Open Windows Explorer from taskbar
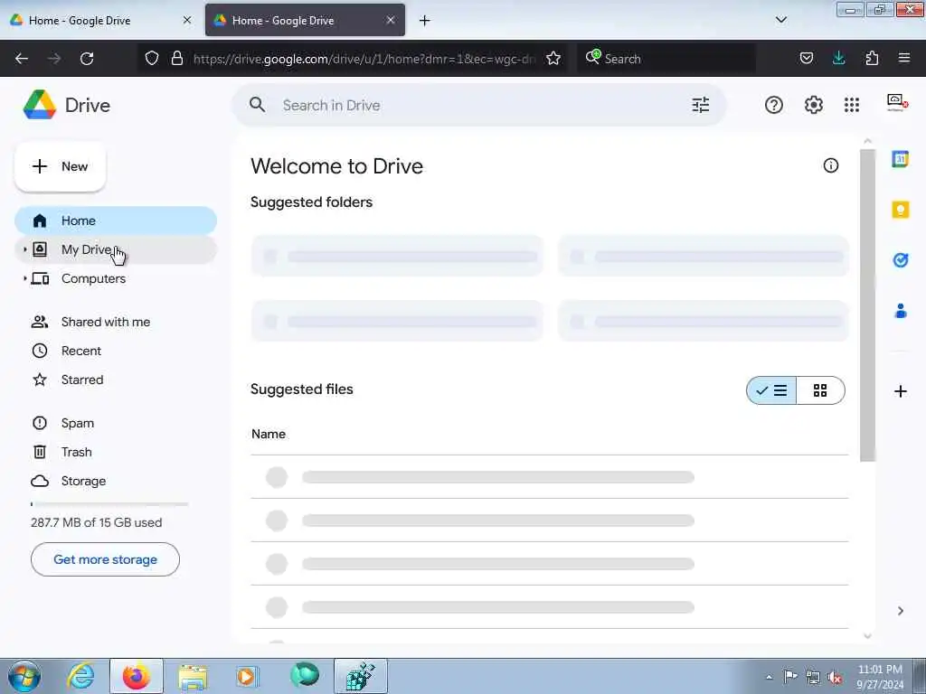Screen dimensions: 926x694 193,676
